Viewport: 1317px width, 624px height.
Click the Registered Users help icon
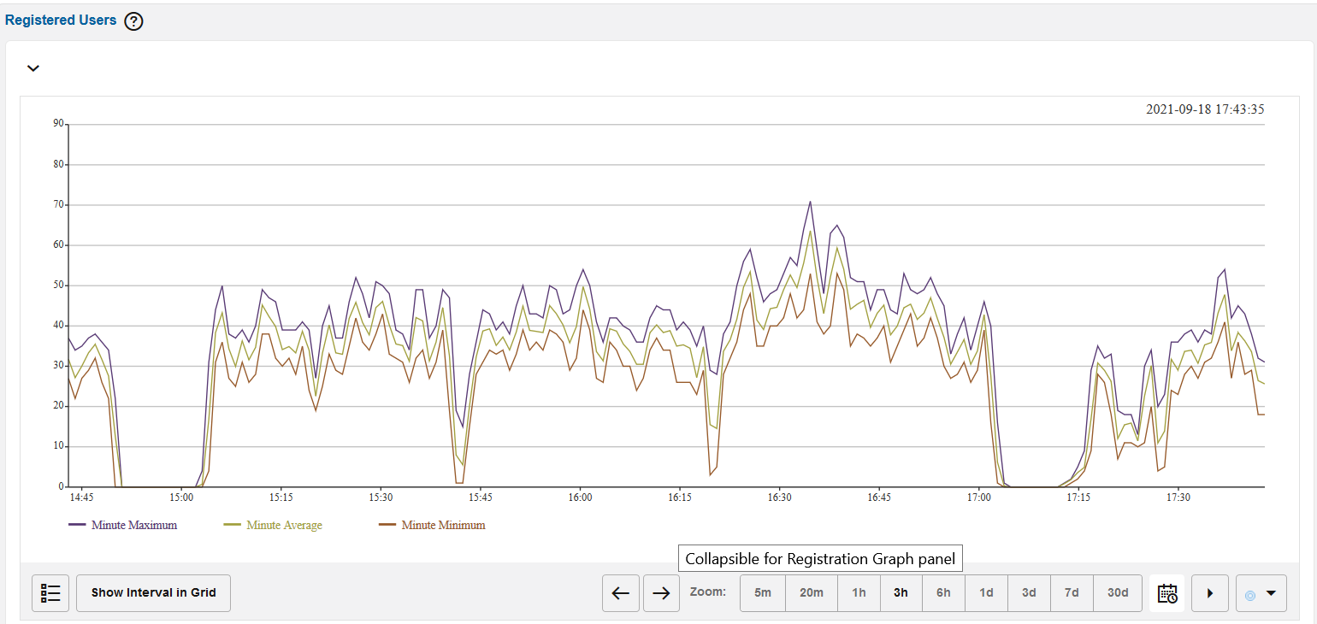pos(133,21)
